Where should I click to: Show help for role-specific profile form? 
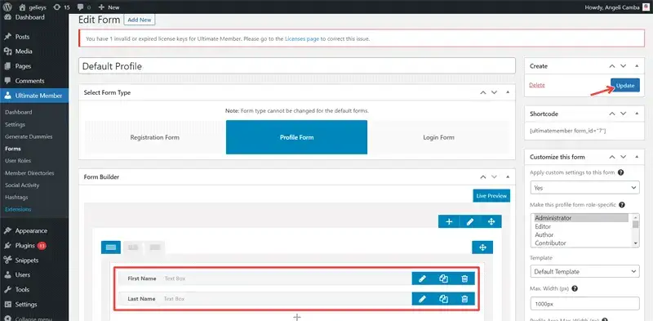[x=622, y=205]
